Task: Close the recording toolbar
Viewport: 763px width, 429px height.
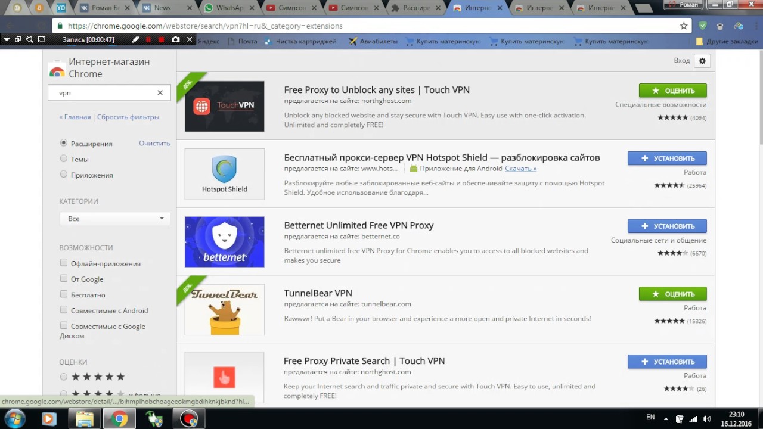Action: click(190, 39)
